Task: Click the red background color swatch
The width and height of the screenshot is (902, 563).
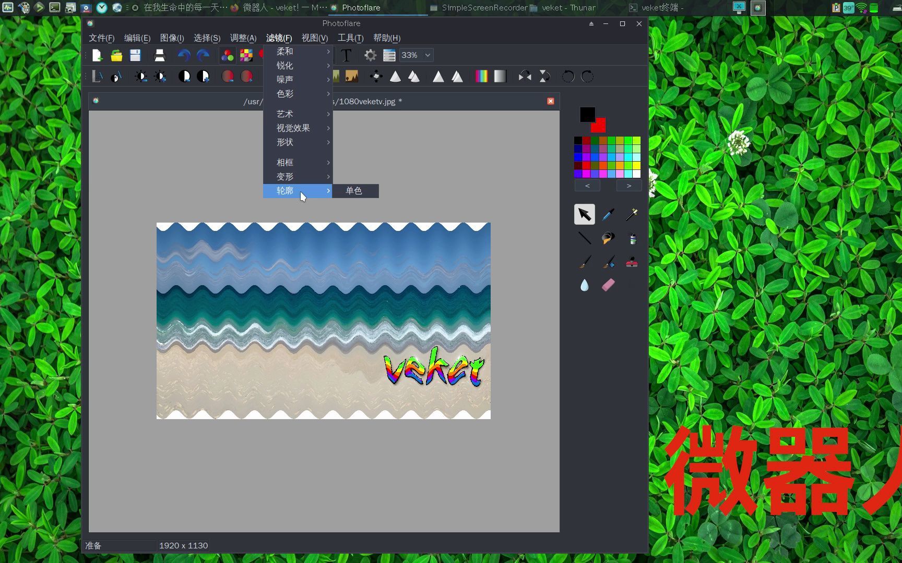Action: 600,126
